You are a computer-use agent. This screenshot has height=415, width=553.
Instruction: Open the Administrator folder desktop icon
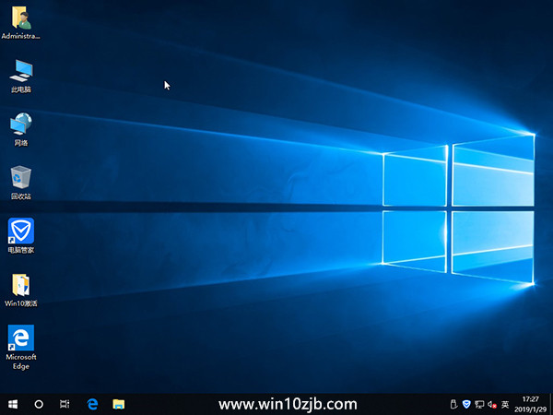[21, 22]
